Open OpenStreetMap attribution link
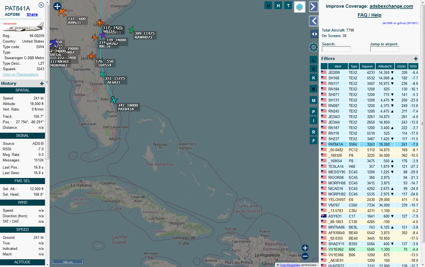 pos(290,265)
